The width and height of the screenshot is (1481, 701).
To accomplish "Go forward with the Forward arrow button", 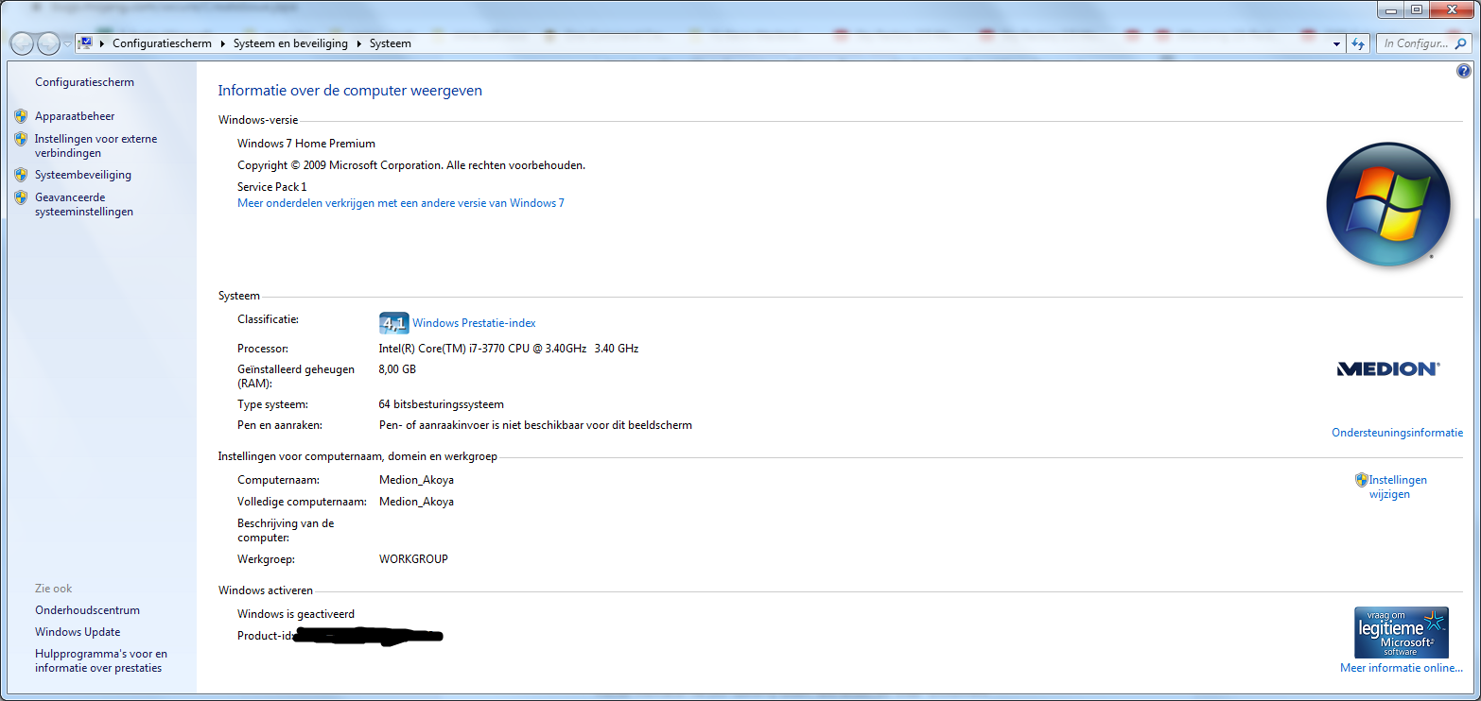I will pyautogui.click(x=49, y=43).
